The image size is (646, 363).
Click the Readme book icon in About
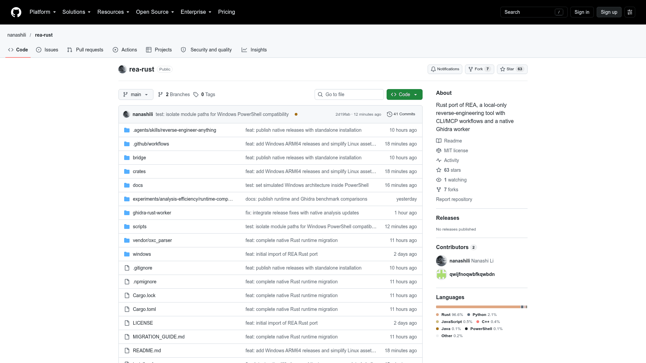(x=439, y=141)
